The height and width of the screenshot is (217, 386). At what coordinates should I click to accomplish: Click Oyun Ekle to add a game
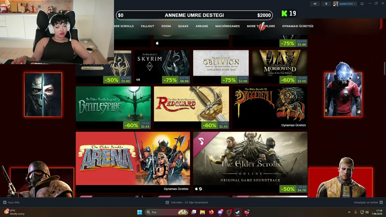(x=11, y=203)
